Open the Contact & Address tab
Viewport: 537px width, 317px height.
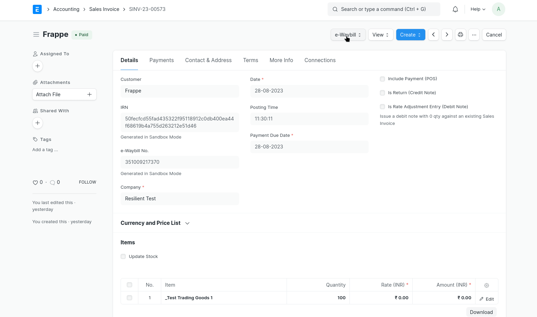(208, 60)
